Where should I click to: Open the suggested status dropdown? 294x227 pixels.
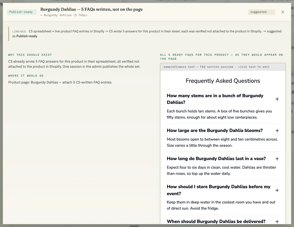point(261,12)
